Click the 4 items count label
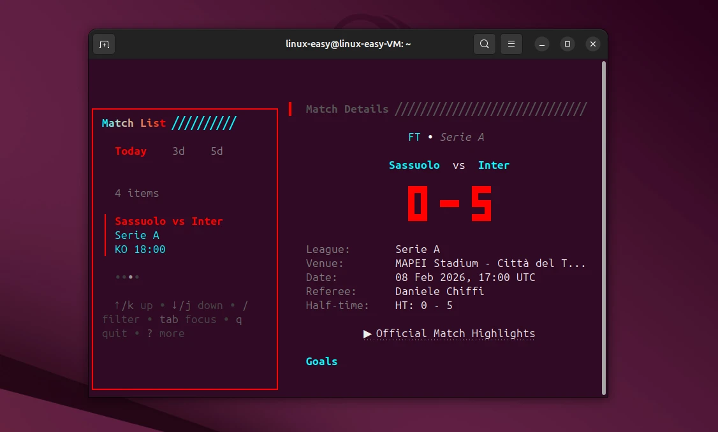 click(x=136, y=192)
